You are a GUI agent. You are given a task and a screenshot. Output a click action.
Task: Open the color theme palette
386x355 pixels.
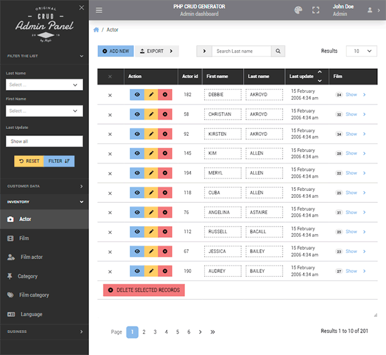298,10
